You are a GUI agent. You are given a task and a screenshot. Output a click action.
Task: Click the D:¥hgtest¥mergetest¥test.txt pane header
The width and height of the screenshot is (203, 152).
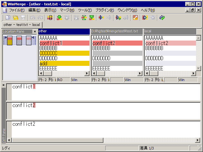[117, 31]
